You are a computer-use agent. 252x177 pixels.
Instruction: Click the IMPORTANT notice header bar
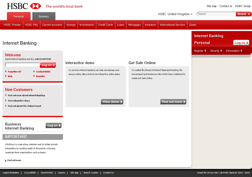pos(33,137)
